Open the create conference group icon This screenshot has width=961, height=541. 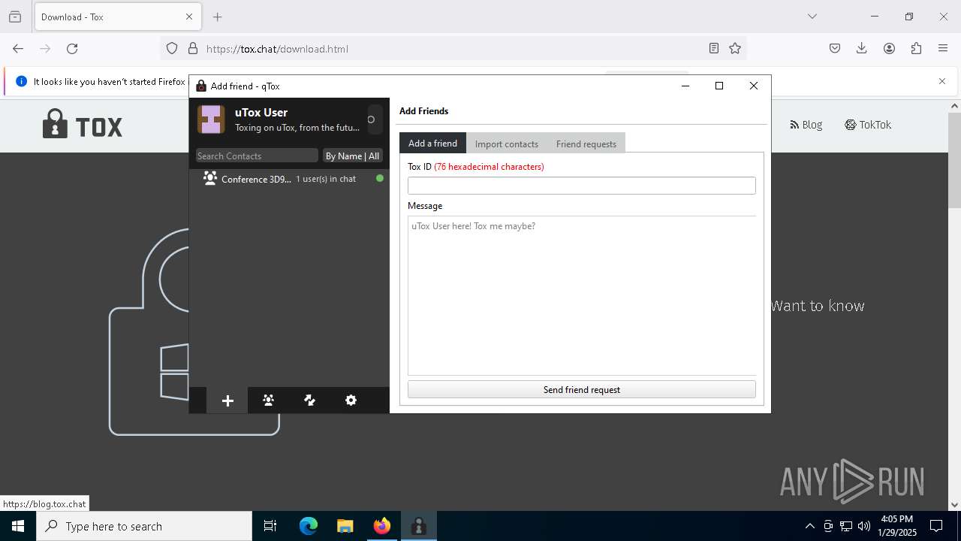(268, 400)
